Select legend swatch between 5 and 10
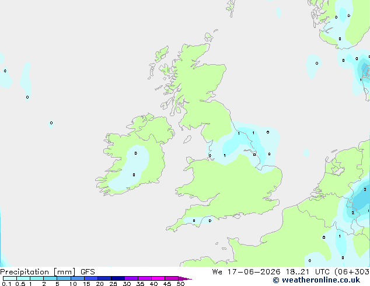The width and height of the screenshot is (370, 286). [x=64, y=278]
